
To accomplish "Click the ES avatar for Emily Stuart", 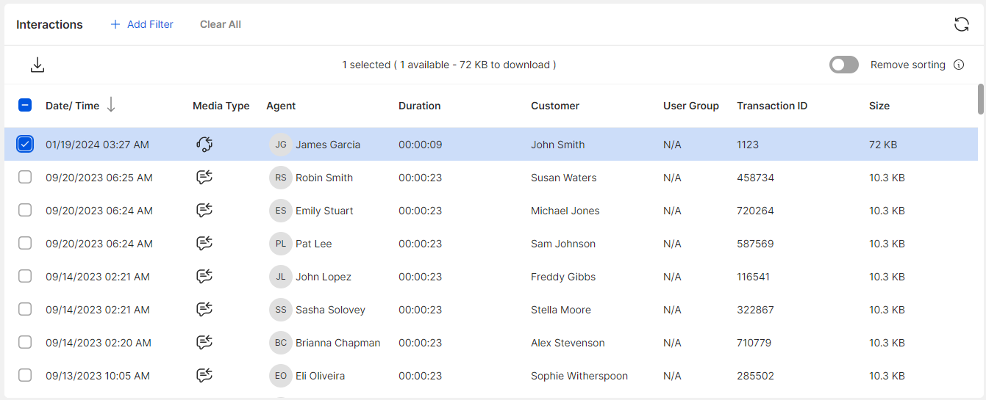I will [281, 211].
